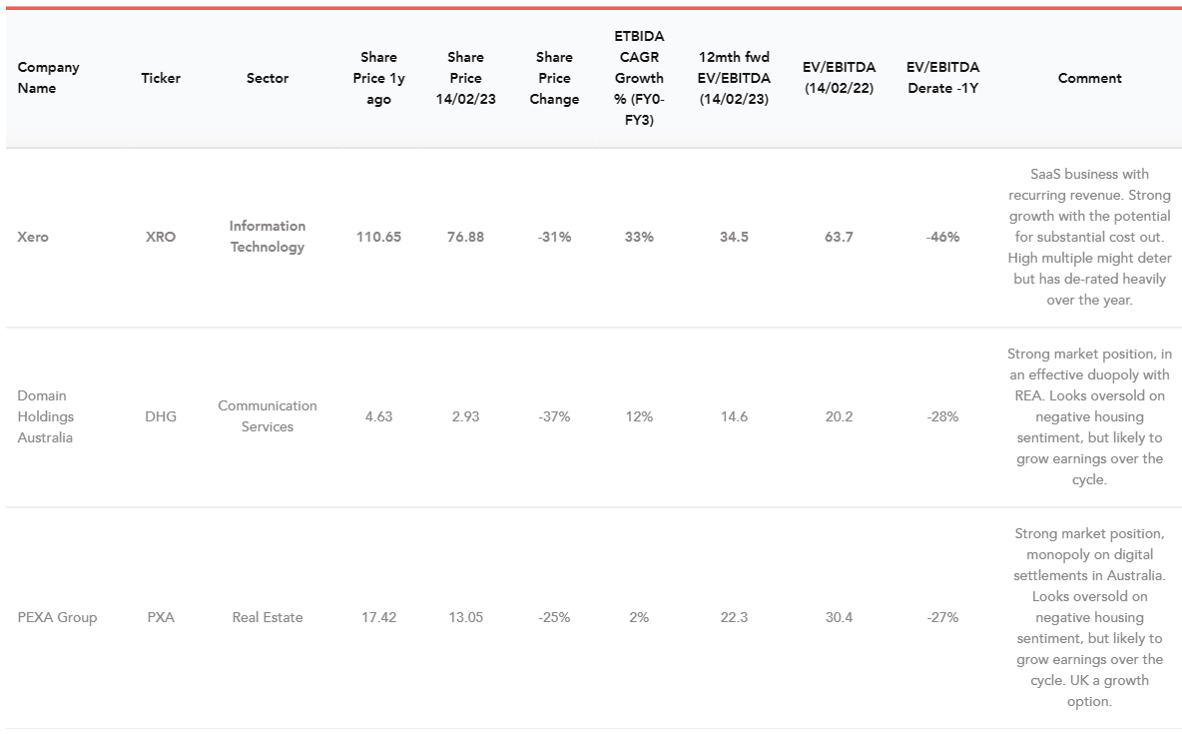Select Xero's 76.88 share price value
This screenshot has width=1182, height=734.
click(465, 237)
